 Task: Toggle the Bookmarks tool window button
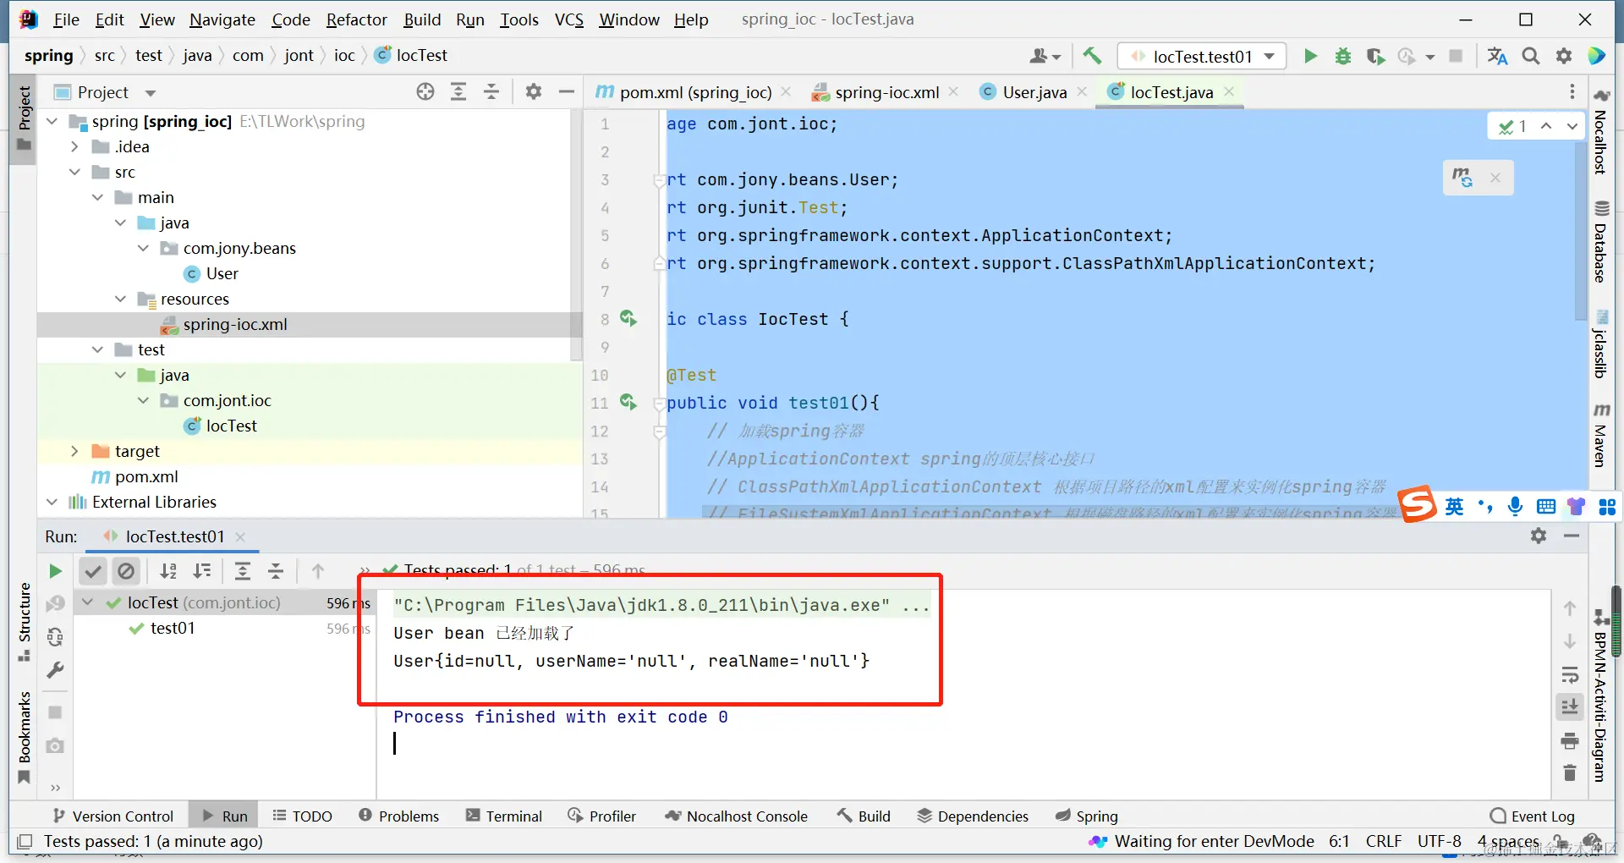pos(24,738)
